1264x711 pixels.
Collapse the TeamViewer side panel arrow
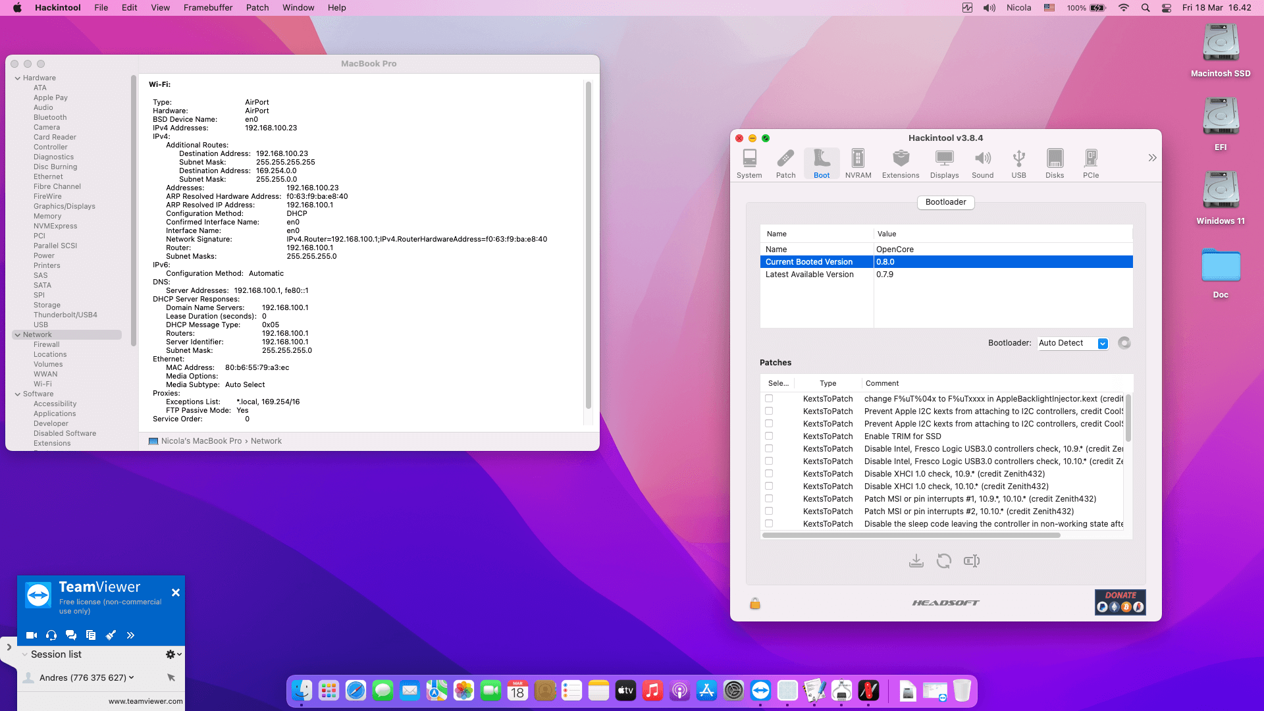coord(9,647)
